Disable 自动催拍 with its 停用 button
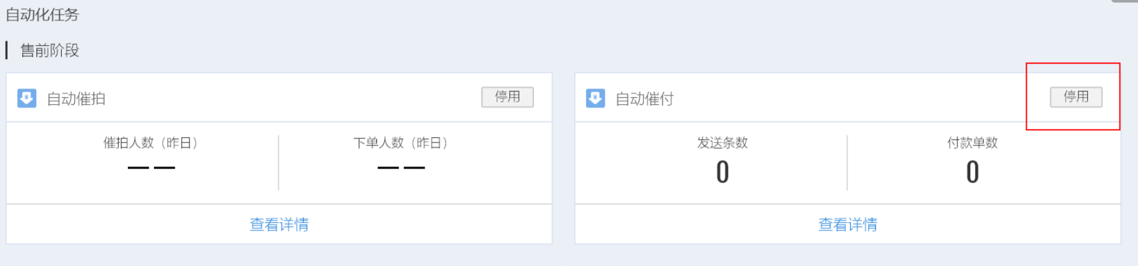Viewport: 1138px width, 266px height. pyautogui.click(x=507, y=97)
